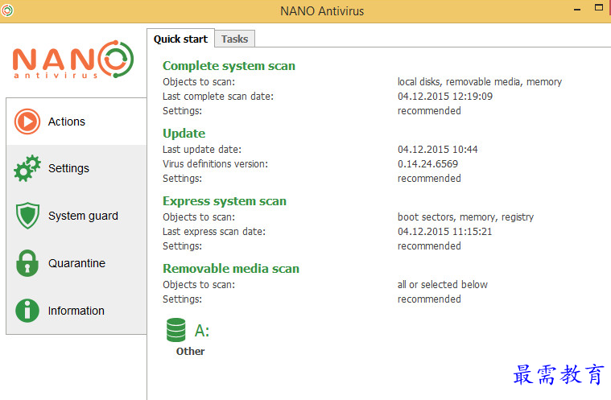Click the System guard shield icon
The height and width of the screenshot is (400, 611).
coord(27,216)
